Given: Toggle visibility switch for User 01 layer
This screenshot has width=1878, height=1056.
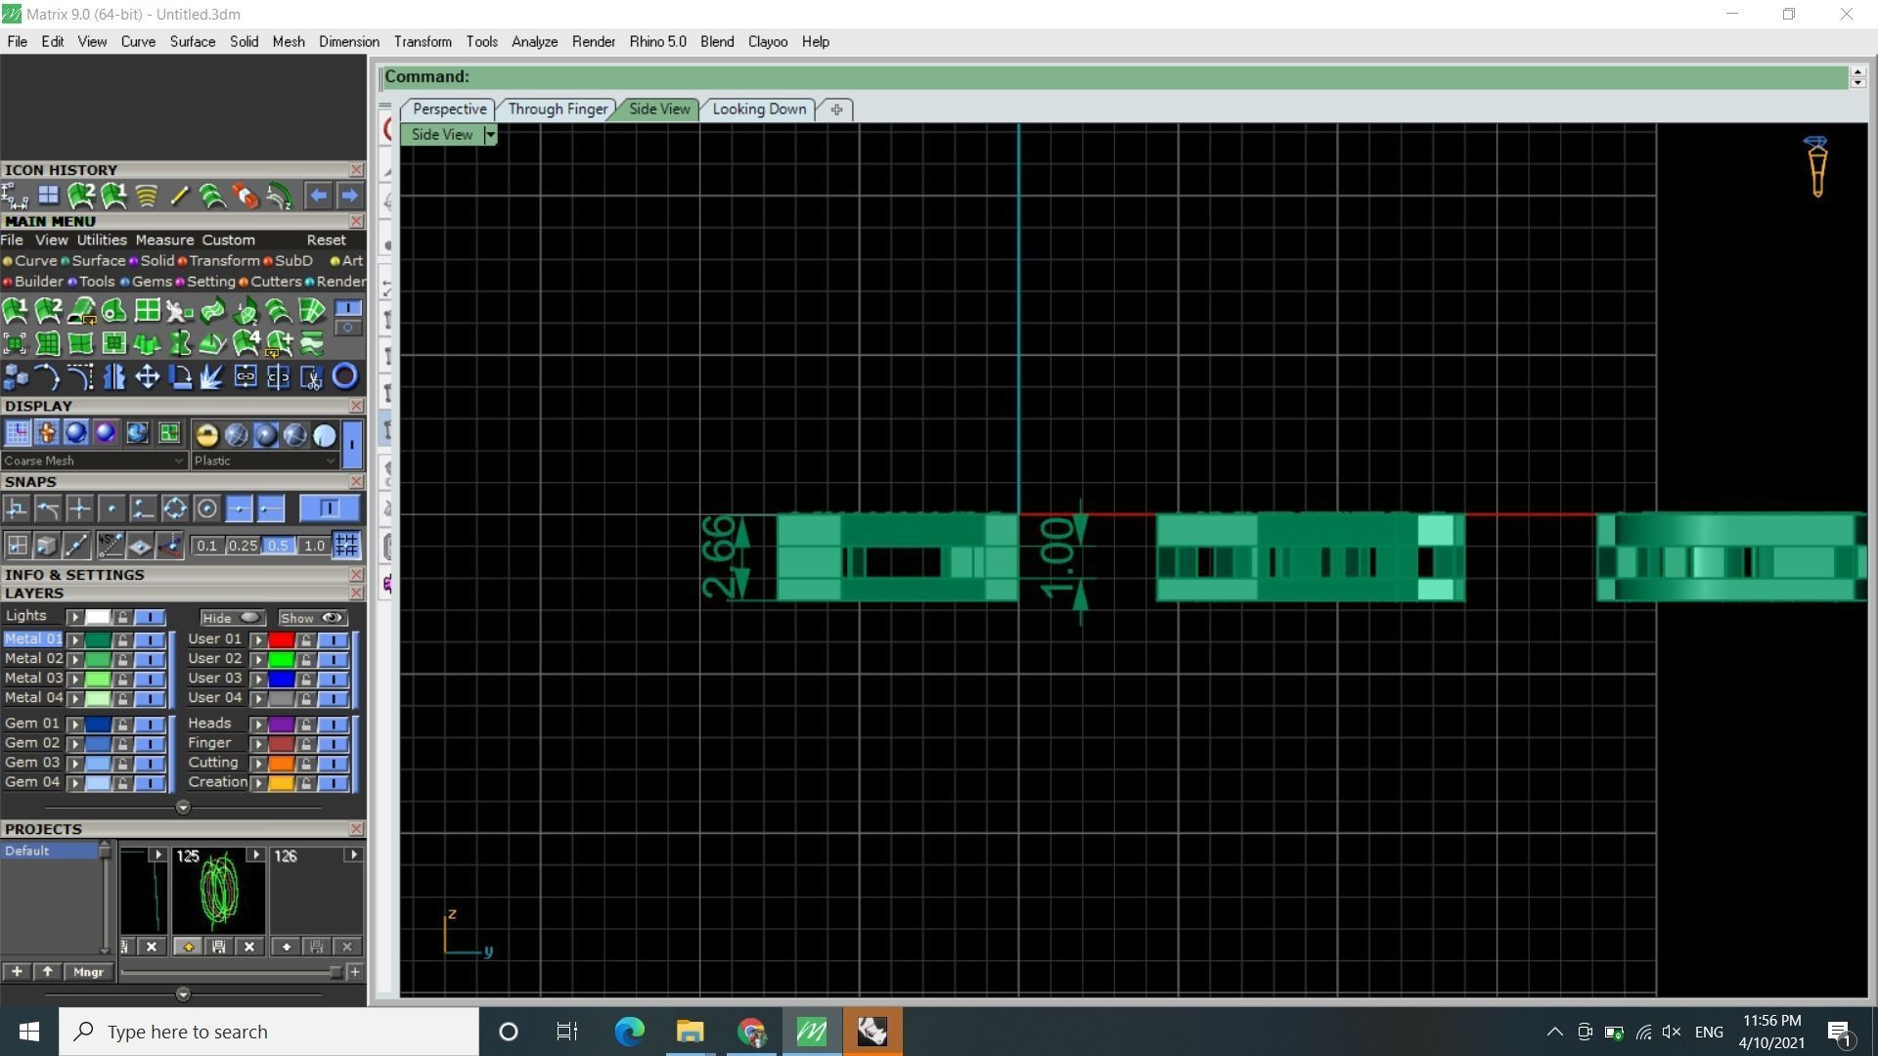Looking at the screenshot, I should (333, 640).
